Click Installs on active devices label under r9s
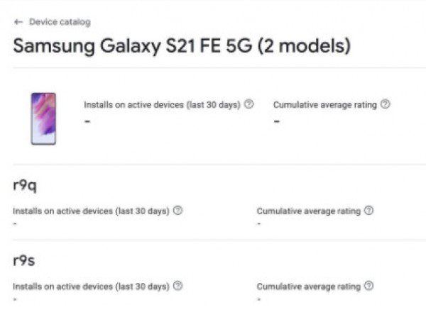Screen dimensions: 426x312 click(91, 286)
